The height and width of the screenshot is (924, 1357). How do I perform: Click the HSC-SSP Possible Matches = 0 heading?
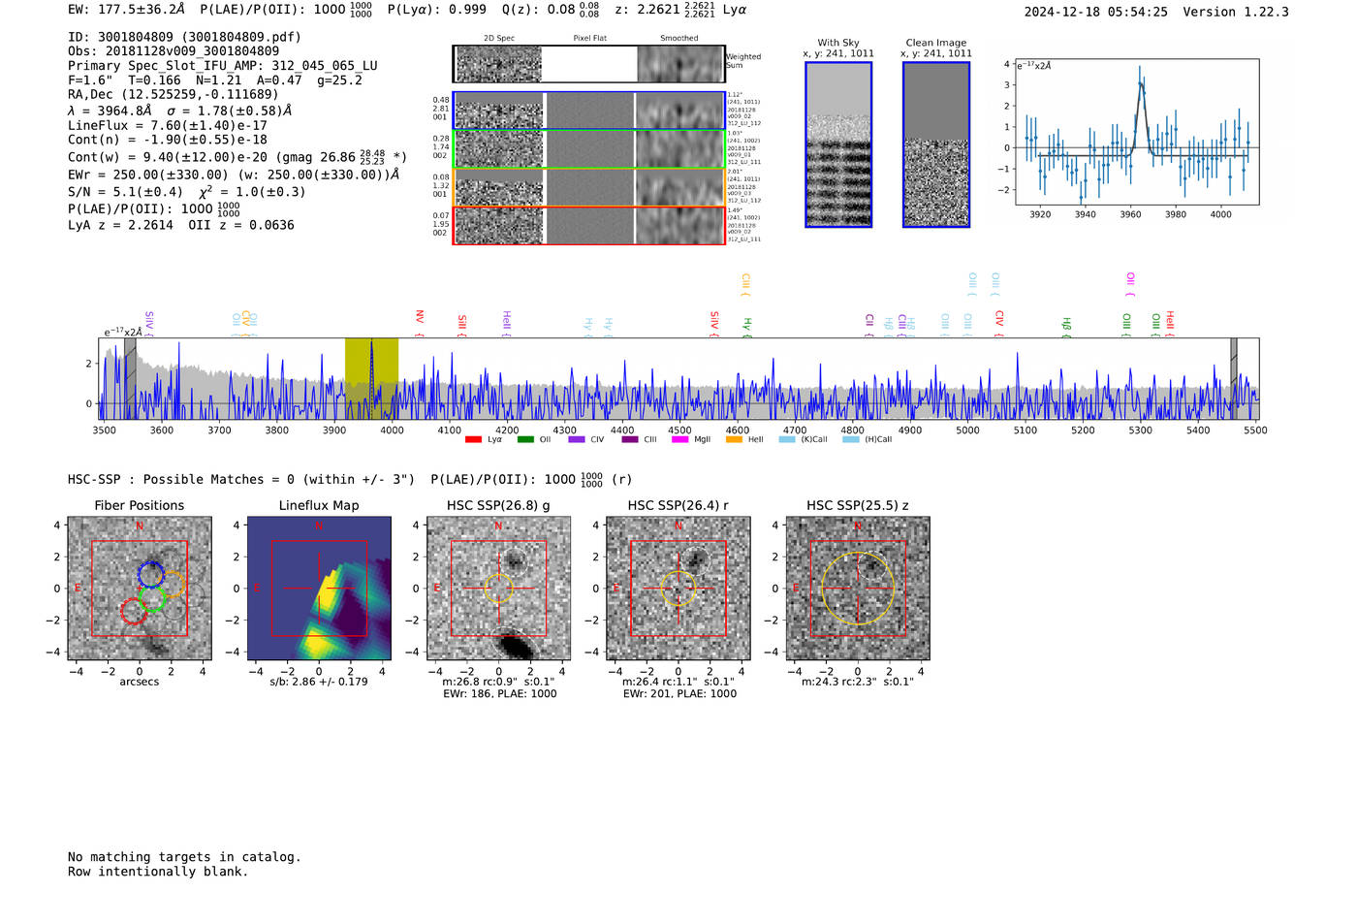(x=241, y=479)
